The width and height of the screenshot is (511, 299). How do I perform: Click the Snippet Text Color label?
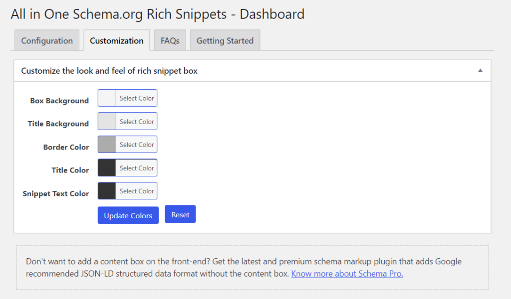click(x=56, y=194)
